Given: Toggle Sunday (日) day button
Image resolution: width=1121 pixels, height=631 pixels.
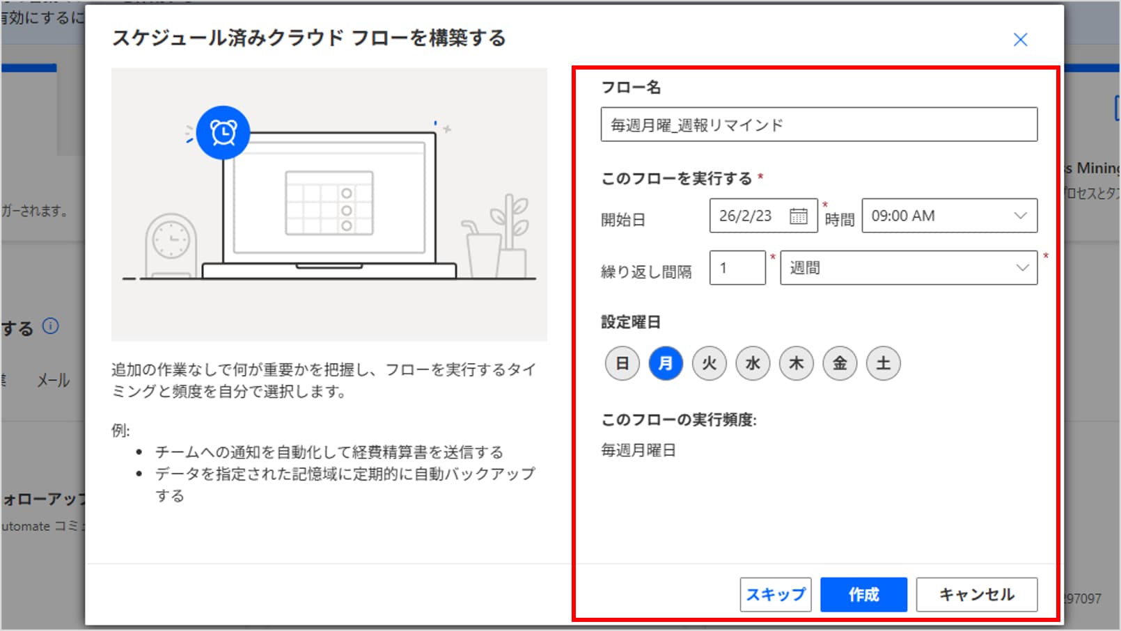Looking at the screenshot, I should [x=622, y=363].
